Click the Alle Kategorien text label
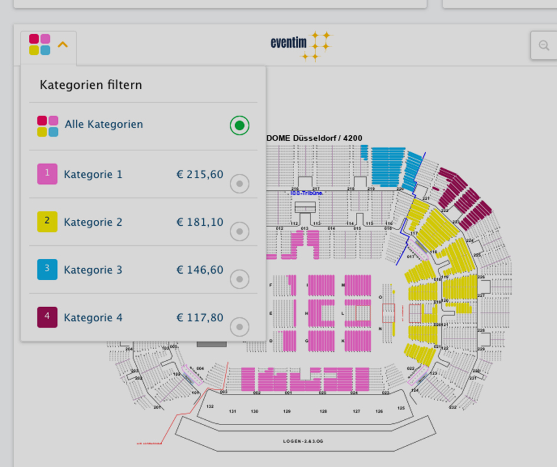557x467 pixels. coord(104,124)
